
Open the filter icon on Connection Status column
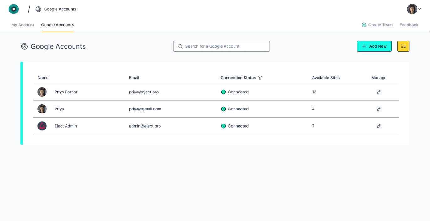point(260,77)
